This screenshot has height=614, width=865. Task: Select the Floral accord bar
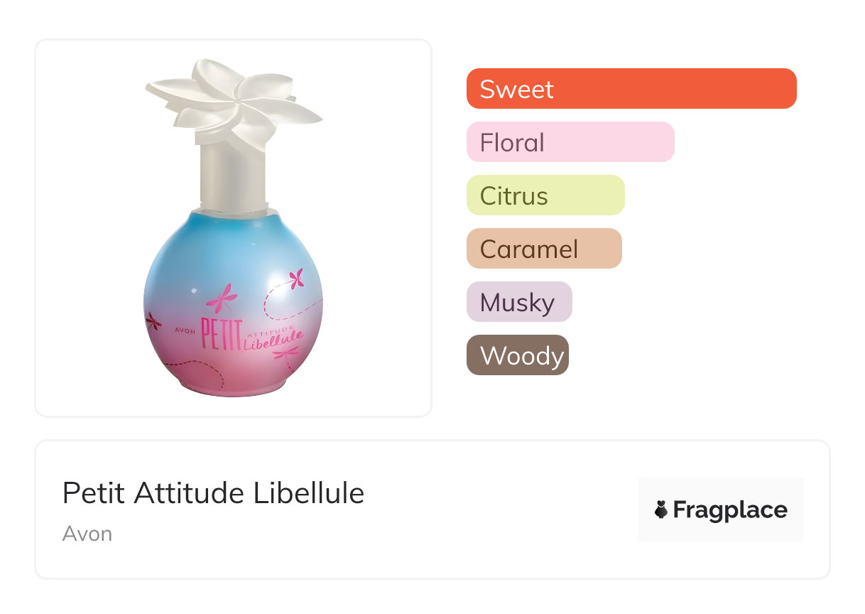tap(570, 142)
